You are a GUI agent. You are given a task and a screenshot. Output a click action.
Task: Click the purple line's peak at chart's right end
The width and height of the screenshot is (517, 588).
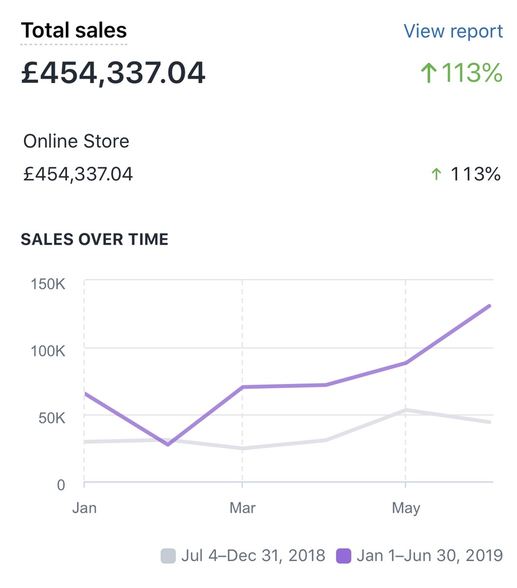489,306
